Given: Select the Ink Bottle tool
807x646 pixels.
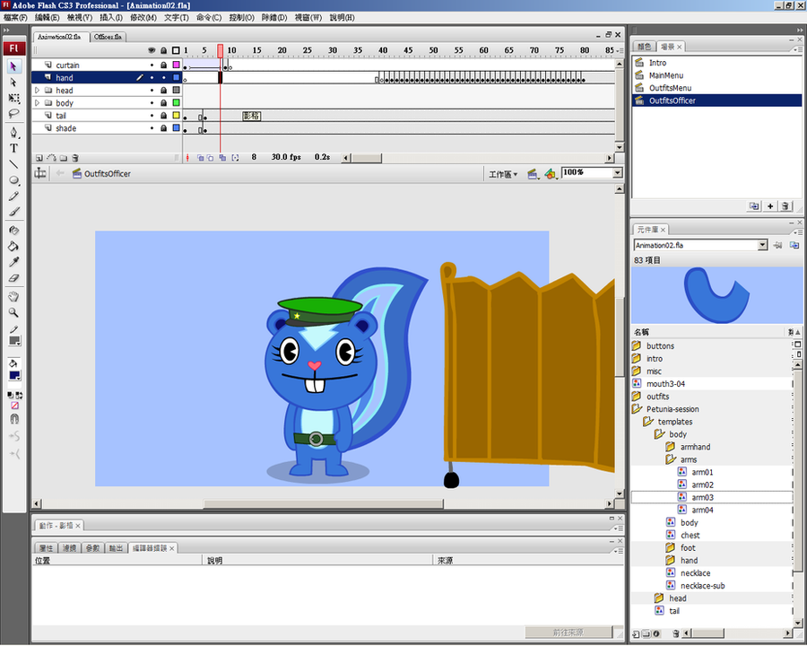Looking at the screenshot, I should (13, 231).
